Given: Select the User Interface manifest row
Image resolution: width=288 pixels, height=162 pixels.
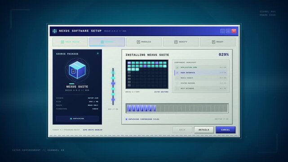Looking at the screenshot, I should [x=201, y=73].
